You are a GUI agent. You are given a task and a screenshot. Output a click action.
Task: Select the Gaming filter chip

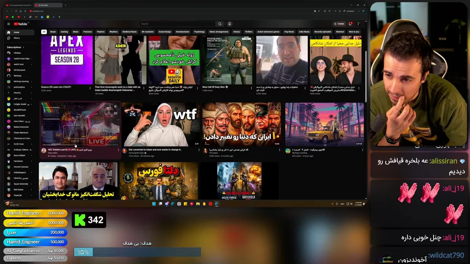pos(64,32)
